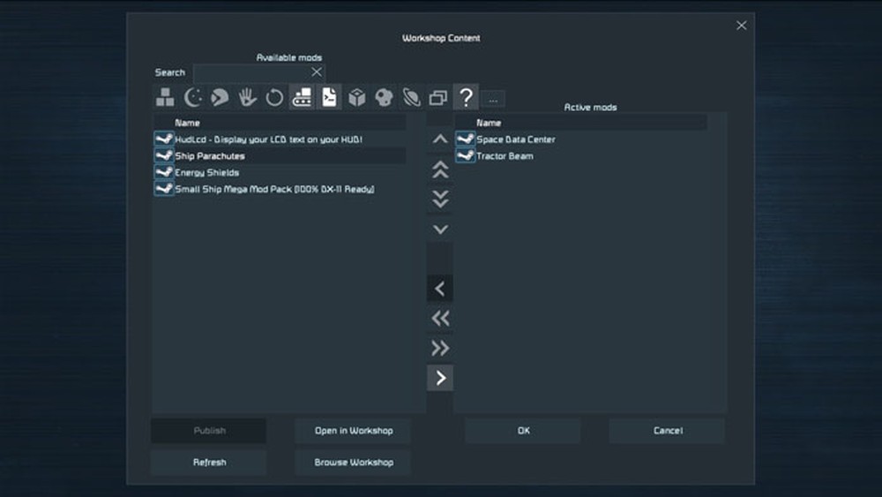Select 'Small Ship Mega Mod Pack' row
This screenshot has width=882, height=497.
[280, 189]
